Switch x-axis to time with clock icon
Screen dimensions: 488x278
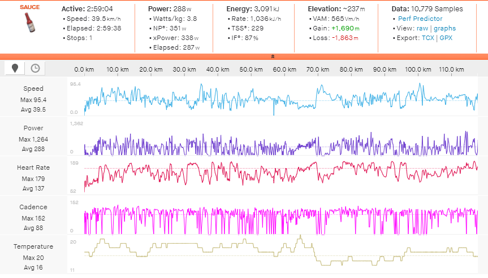coord(35,68)
